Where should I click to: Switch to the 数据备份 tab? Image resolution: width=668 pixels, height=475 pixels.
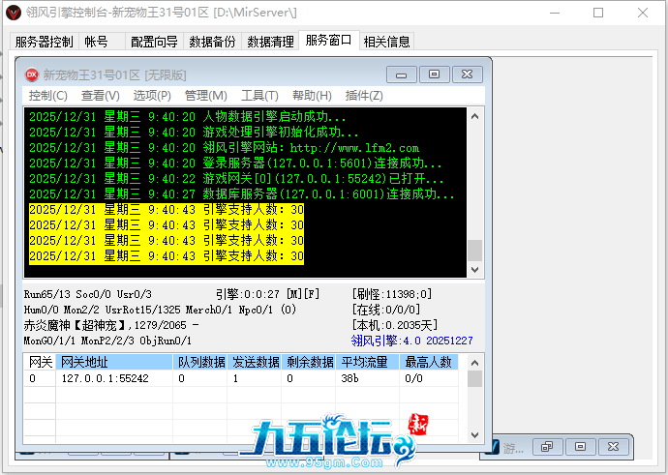tap(211, 42)
